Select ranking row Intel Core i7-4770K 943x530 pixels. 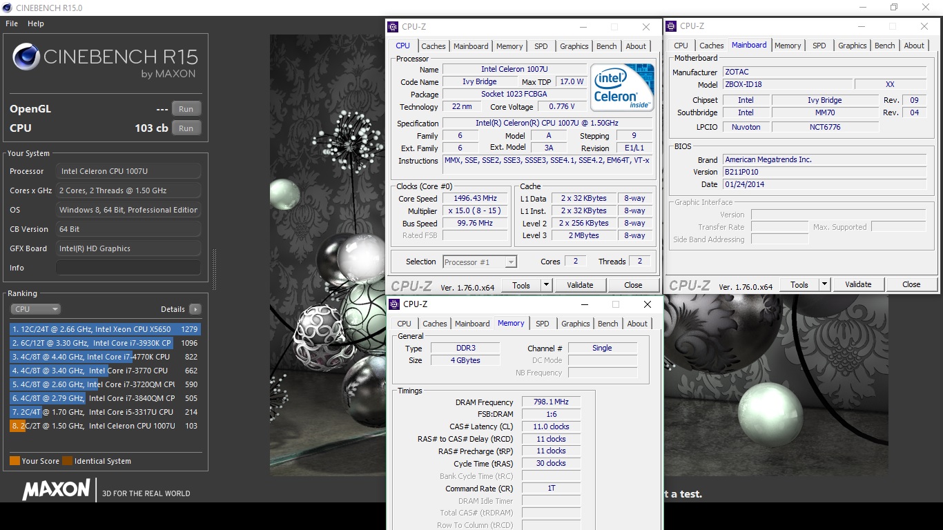click(105, 357)
